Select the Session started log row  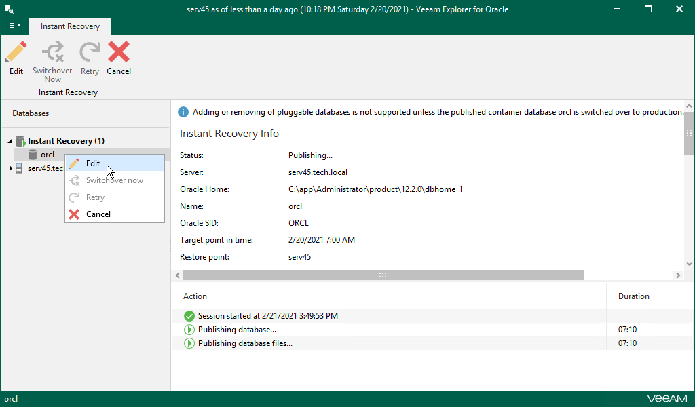point(432,316)
